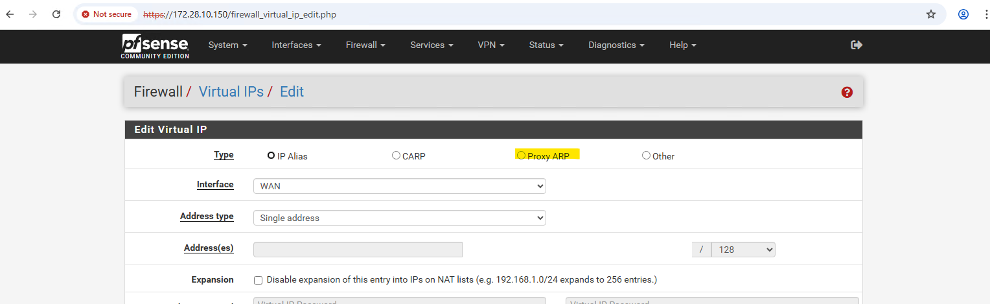Select the IP Alias type radio button
Viewport: 990px width, 304px height.
click(x=271, y=156)
